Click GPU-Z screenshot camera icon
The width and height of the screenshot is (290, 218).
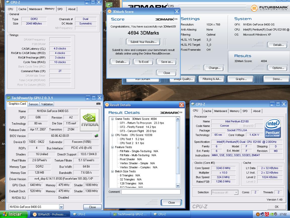tap(98, 104)
